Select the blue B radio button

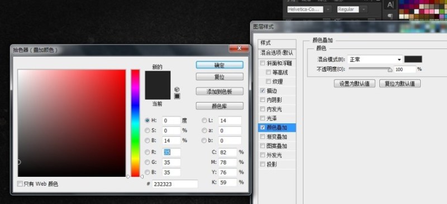(x=147, y=172)
